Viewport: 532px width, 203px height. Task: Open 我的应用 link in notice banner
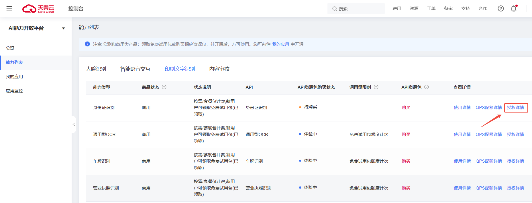[x=280, y=44]
